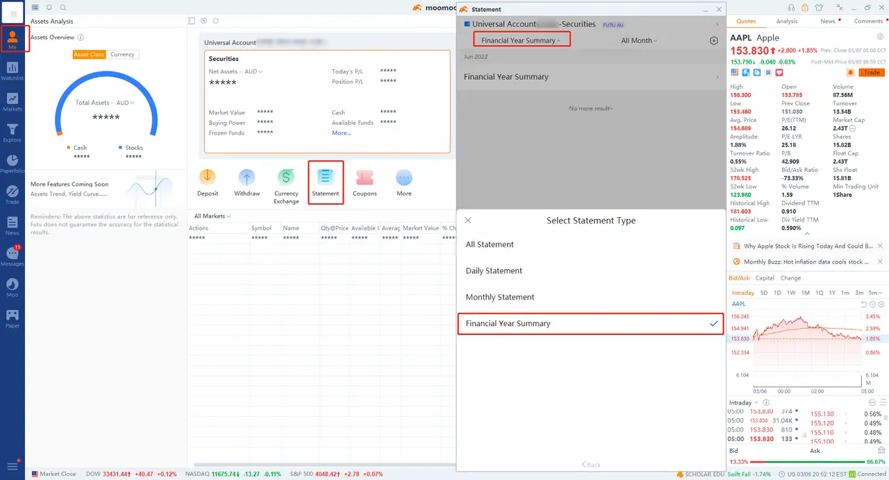Go to Markets in the sidebar
The height and width of the screenshot is (480, 889).
click(x=13, y=102)
